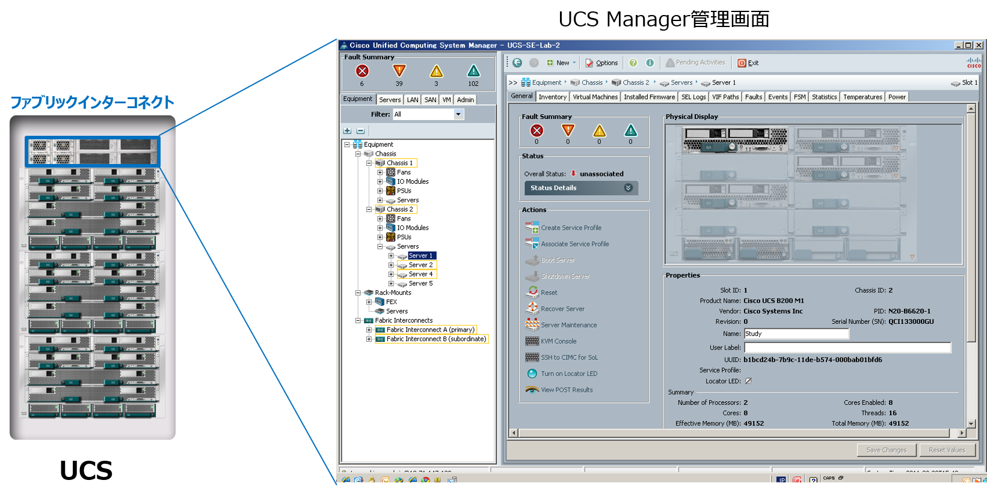
Task: Click the Reset server icon
Action: pos(532,292)
